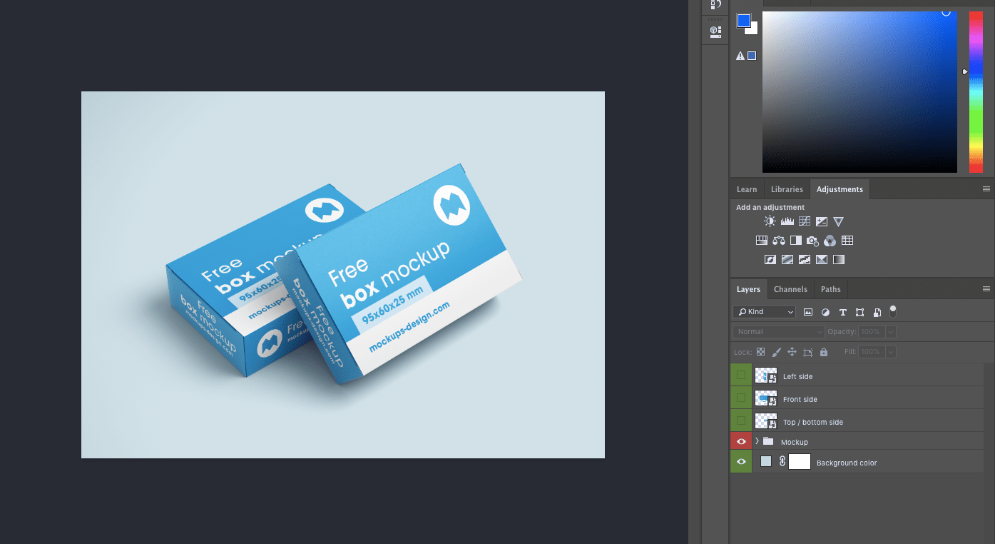Add a Photo Filter adjustment layer
The width and height of the screenshot is (995, 544).
pos(812,240)
